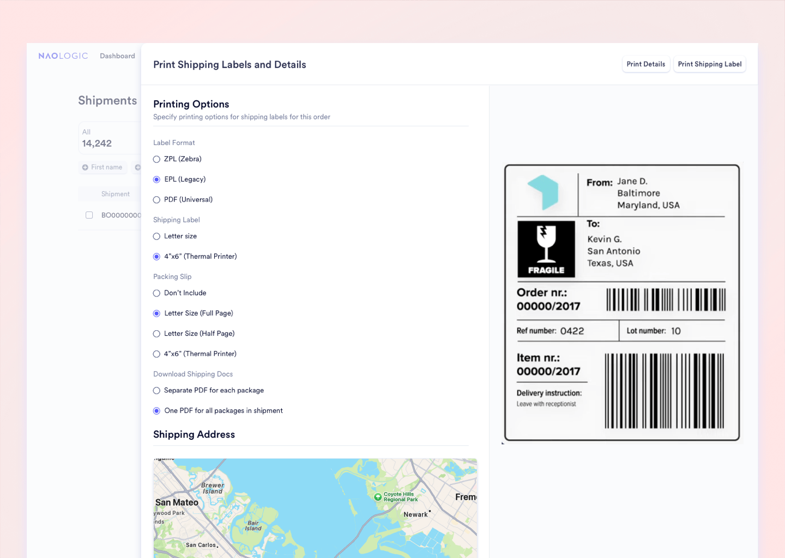
Task: Click the Ref number 0422 field
Action: 550,331
